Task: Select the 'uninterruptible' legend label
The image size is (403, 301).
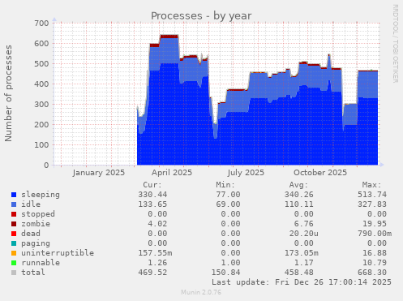Action: [x=58, y=253]
